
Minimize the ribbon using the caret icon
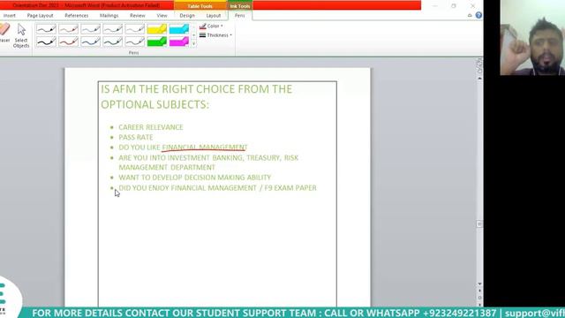(x=470, y=15)
